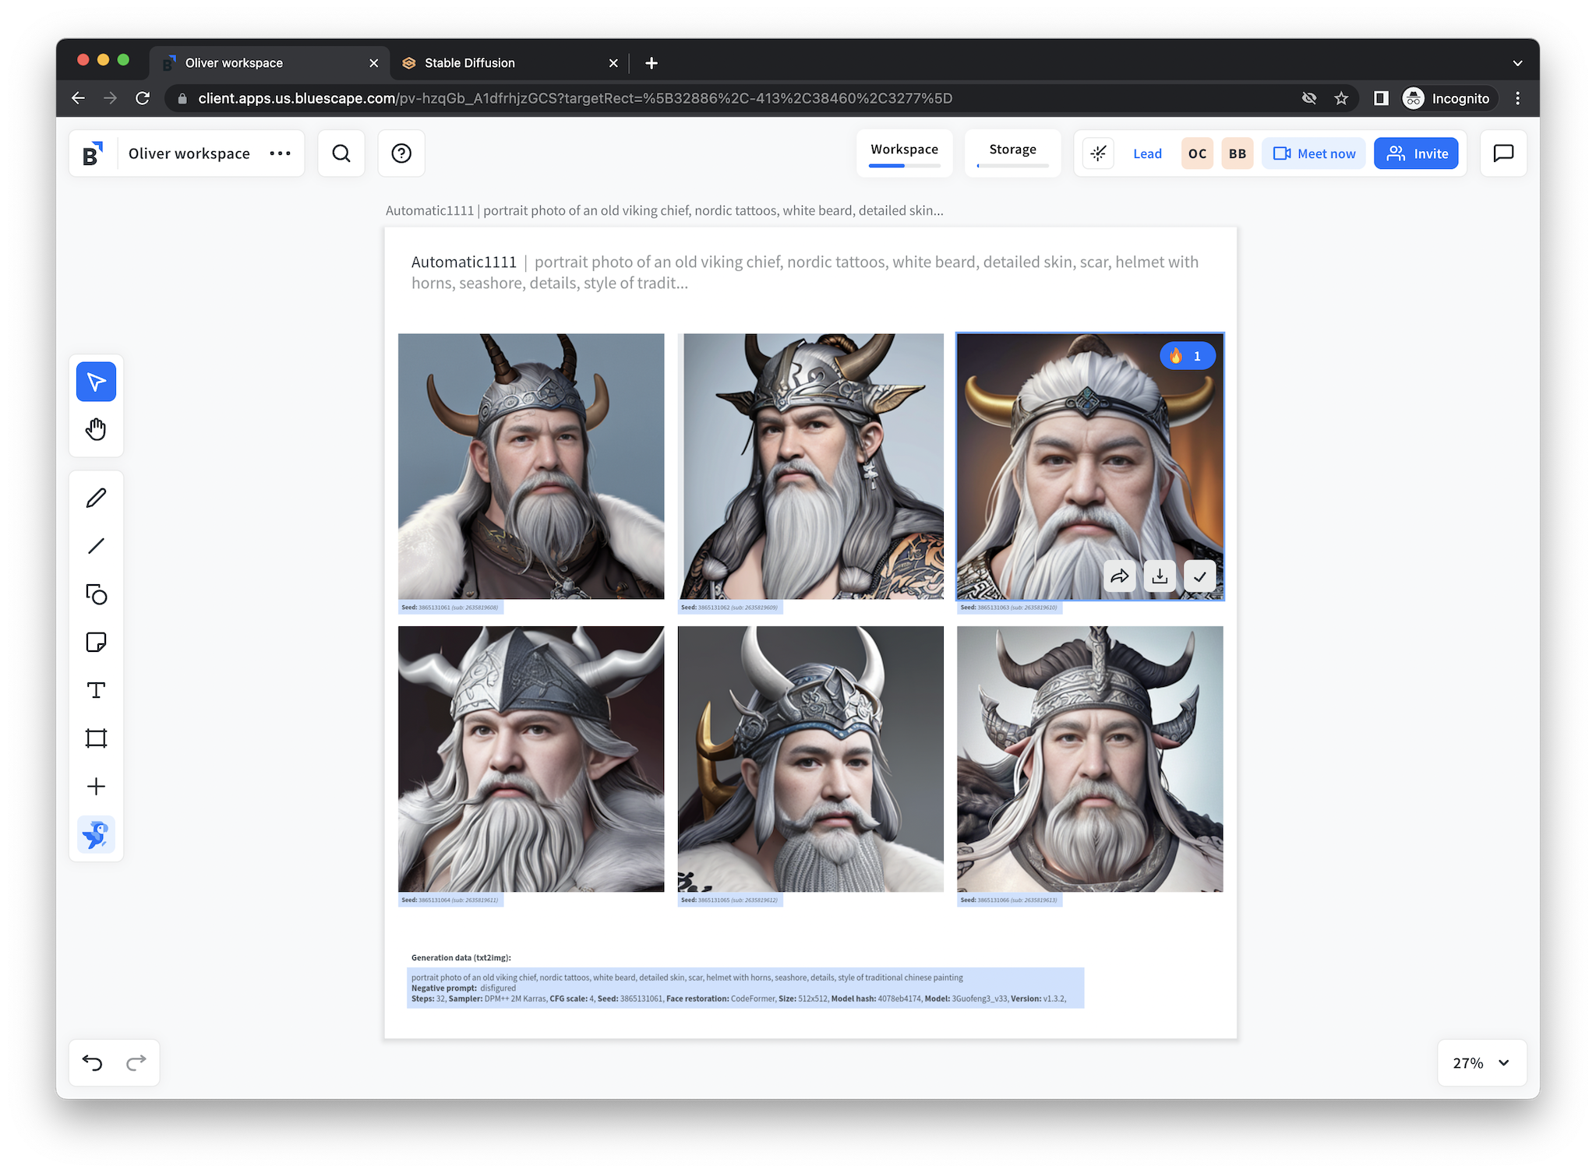The width and height of the screenshot is (1596, 1173).
Task: Click the download icon on selected image
Action: 1160,576
